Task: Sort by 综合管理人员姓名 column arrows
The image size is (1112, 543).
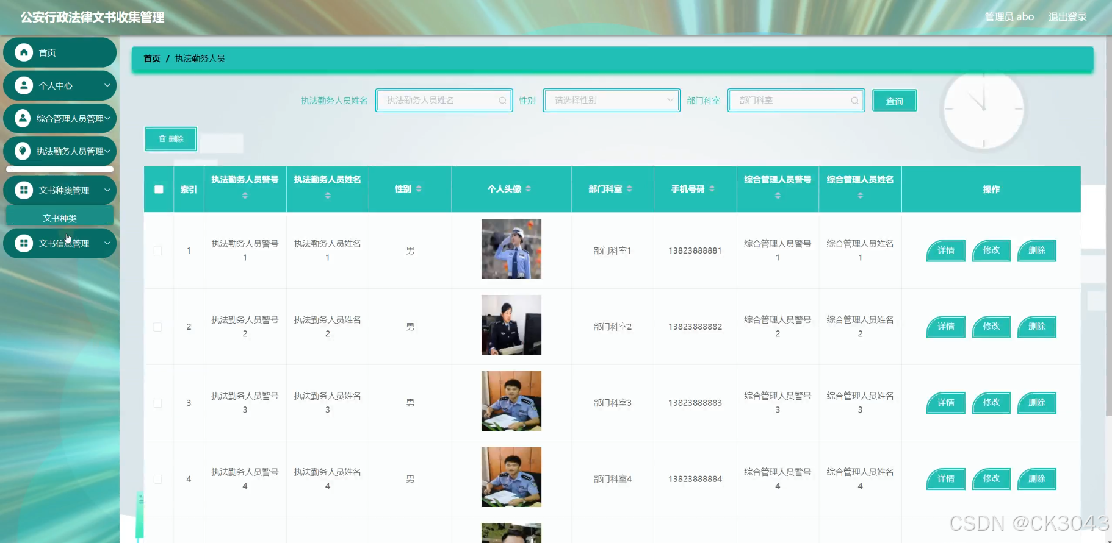Action: click(x=860, y=196)
